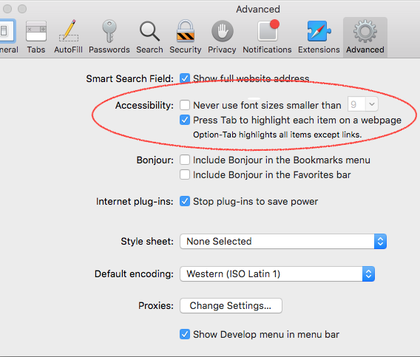420x357 pixels.
Task: Open the Notifications preferences pane
Action: (267, 37)
